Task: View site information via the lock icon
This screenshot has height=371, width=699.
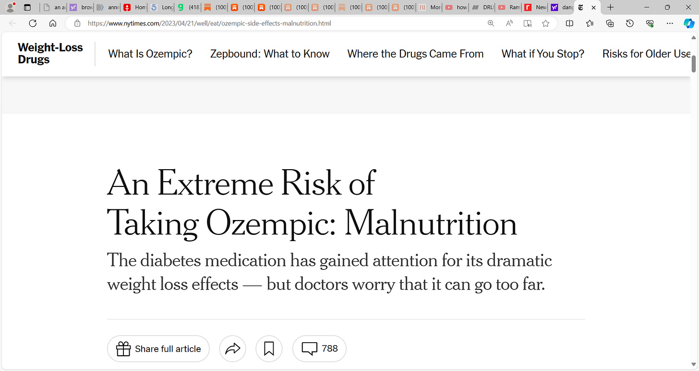Action: [77, 23]
